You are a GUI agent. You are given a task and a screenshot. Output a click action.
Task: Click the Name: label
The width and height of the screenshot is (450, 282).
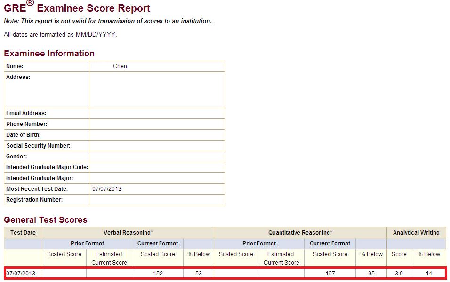pos(15,66)
